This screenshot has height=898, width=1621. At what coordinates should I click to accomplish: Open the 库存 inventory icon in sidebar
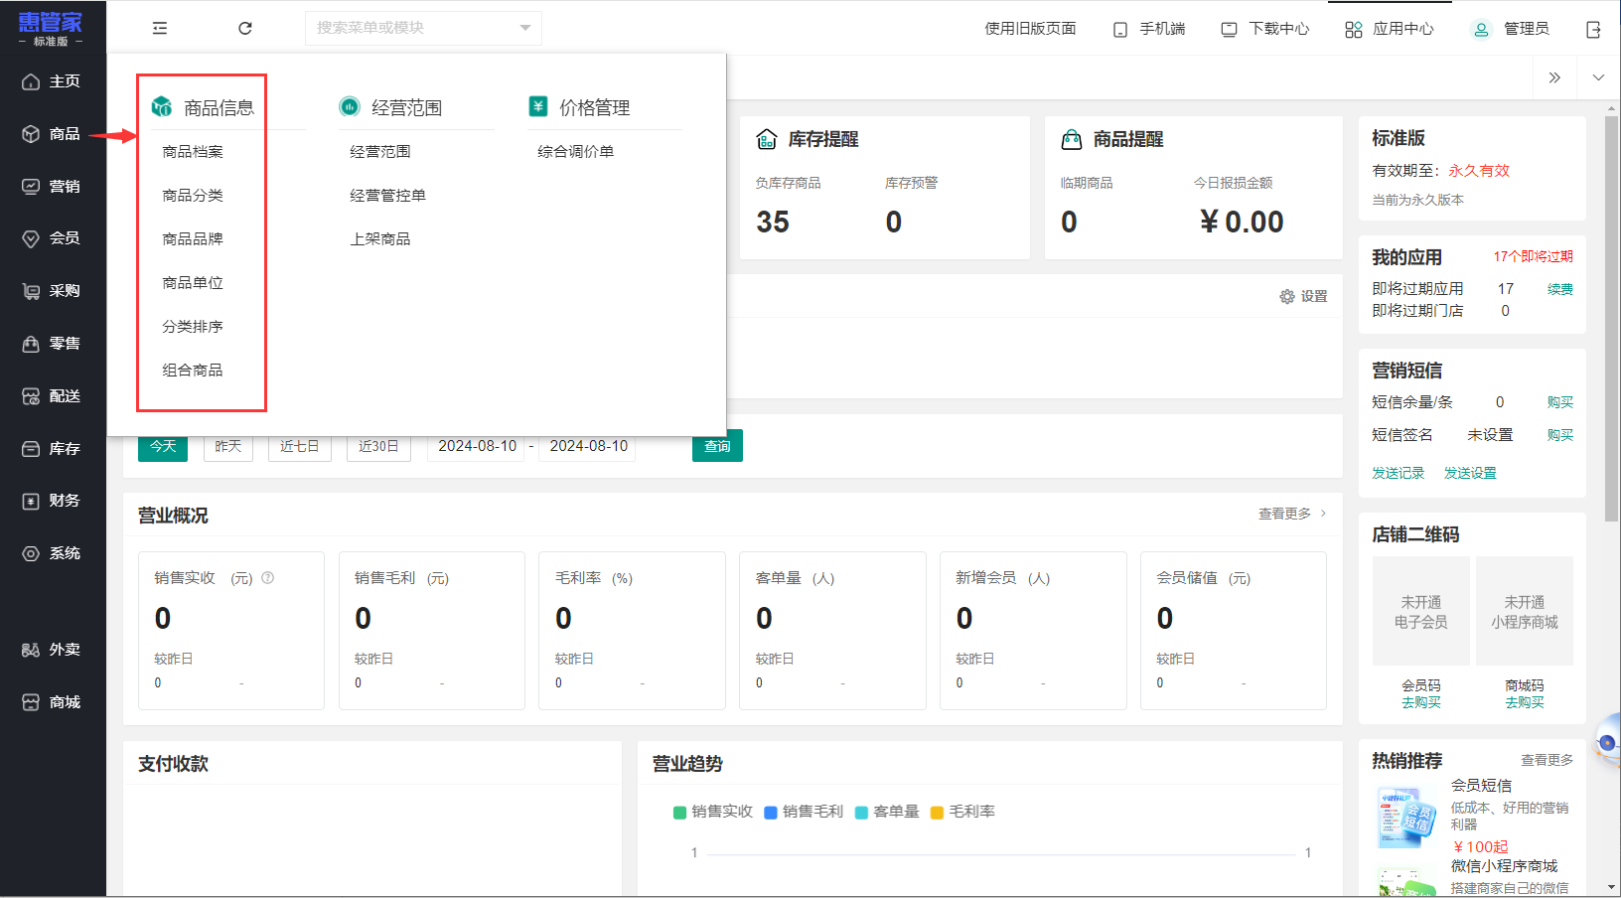[31, 449]
